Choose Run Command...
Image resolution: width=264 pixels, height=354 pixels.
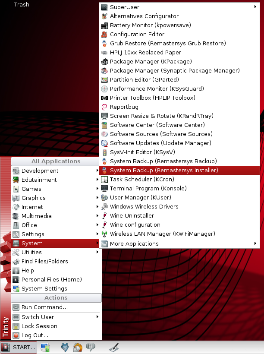tap(56, 307)
